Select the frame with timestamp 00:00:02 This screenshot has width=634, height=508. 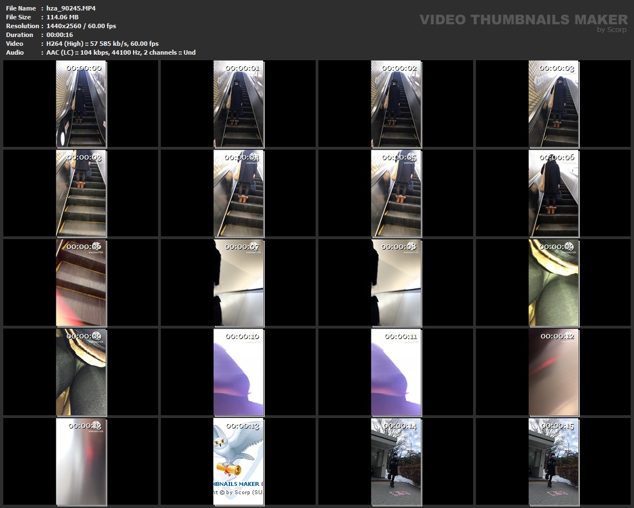(x=396, y=104)
